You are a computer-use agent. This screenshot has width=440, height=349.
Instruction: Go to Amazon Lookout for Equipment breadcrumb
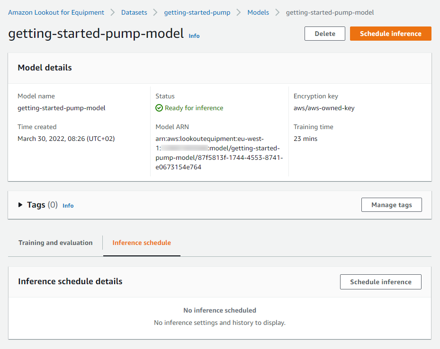pyautogui.click(x=56, y=12)
